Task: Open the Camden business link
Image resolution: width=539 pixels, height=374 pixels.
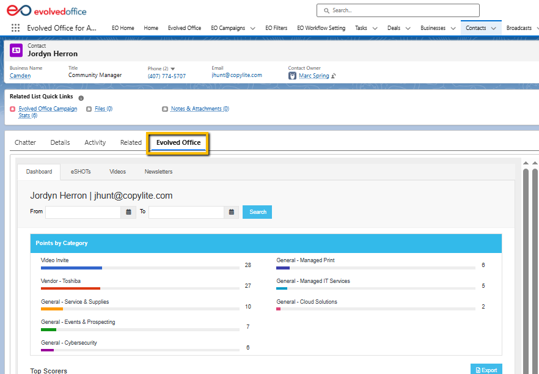Action: click(20, 76)
